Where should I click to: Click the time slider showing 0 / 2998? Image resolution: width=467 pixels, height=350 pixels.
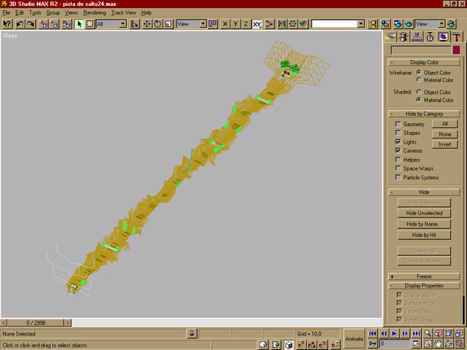point(36,322)
